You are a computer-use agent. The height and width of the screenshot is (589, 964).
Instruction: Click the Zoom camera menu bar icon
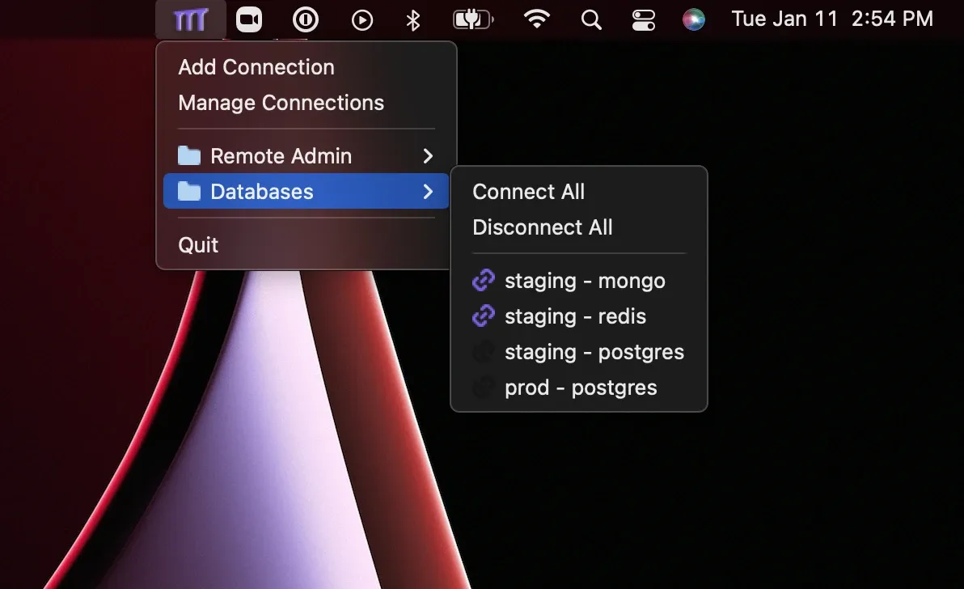pos(249,19)
